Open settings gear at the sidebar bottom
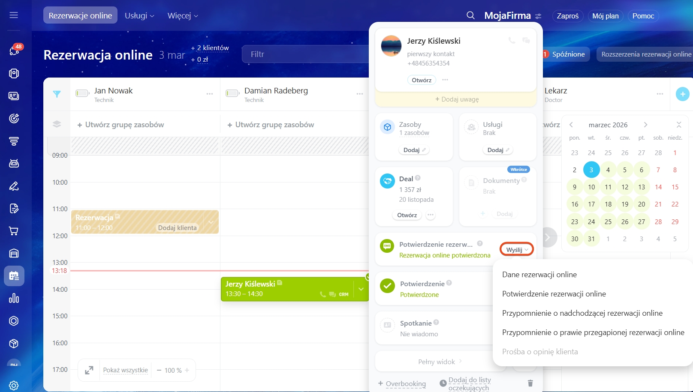Image resolution: width=693 pixels, height=392 pixels. (14, 385)
